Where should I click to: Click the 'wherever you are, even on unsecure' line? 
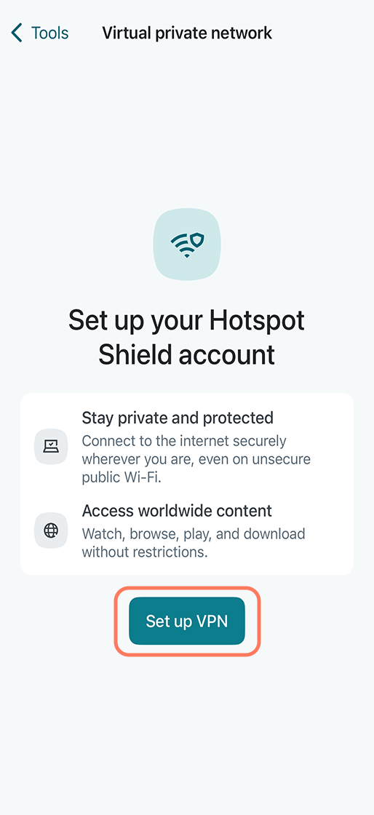(x=196, y=459)
